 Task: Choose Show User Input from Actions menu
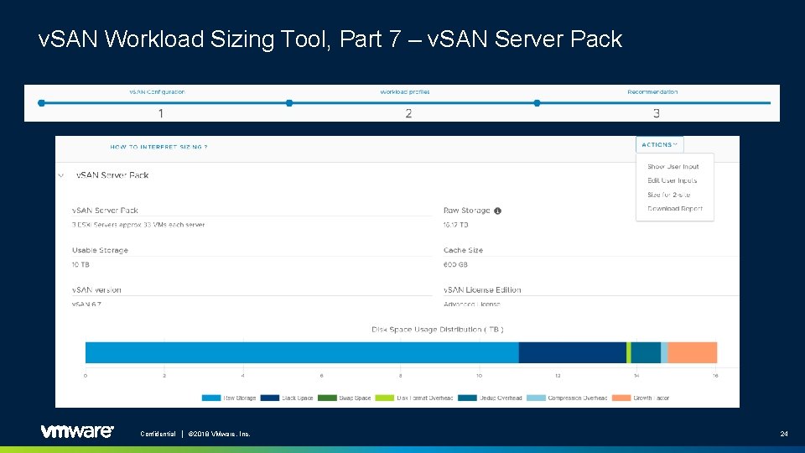(673, 166)
